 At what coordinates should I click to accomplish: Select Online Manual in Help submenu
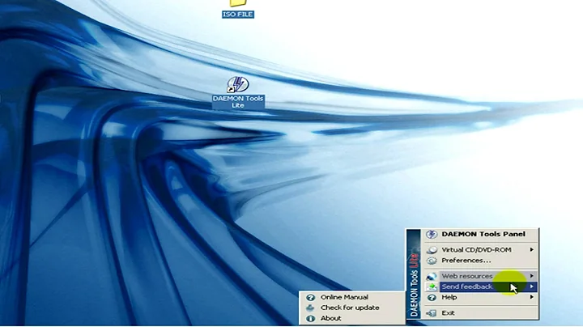(351, 297)
